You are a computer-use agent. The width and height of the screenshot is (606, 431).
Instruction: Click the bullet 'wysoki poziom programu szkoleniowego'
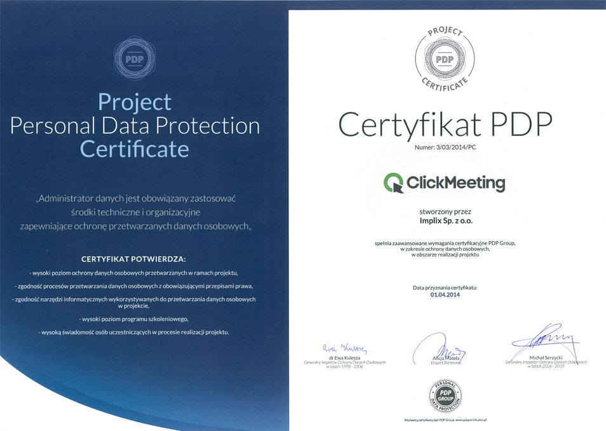click(x=134, y=319)
